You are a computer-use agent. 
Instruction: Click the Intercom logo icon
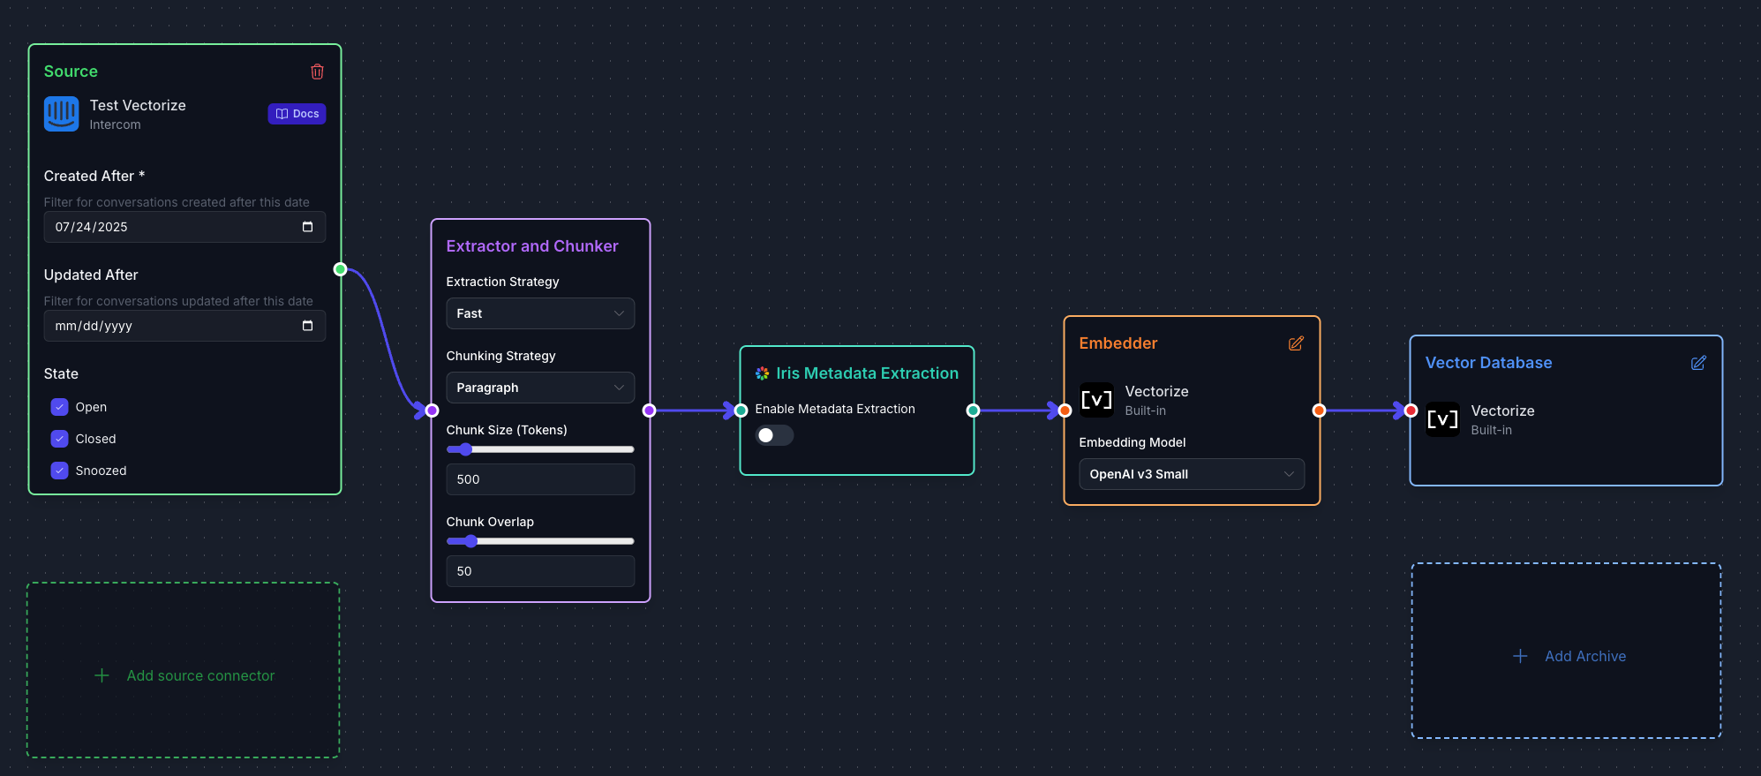pyautogui.click(x=62, y=114)
